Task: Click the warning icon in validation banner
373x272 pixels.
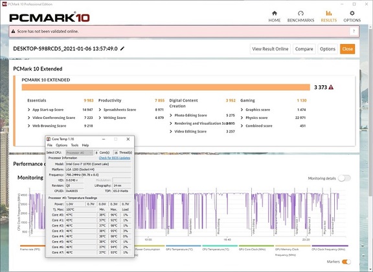Action: tap(14, 31)
